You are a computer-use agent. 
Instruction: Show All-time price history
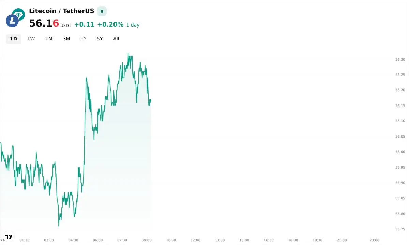coord(116,39)
